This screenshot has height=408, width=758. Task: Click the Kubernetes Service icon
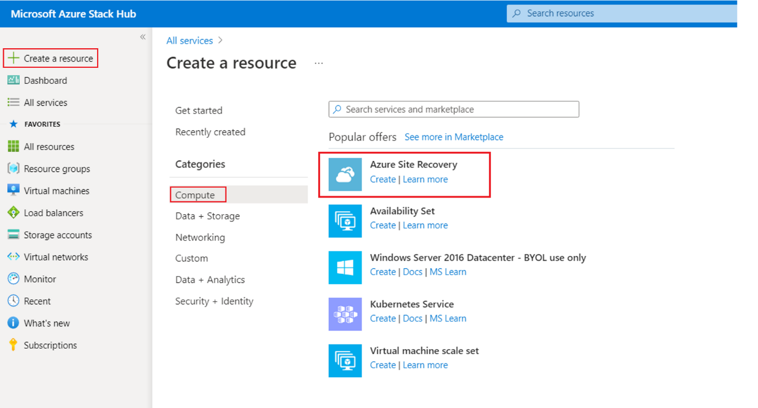coord(345,314)
